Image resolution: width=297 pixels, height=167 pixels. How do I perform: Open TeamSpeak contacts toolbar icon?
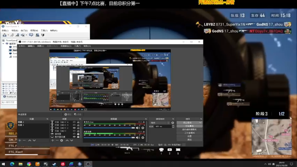click(x=37, y=35)
